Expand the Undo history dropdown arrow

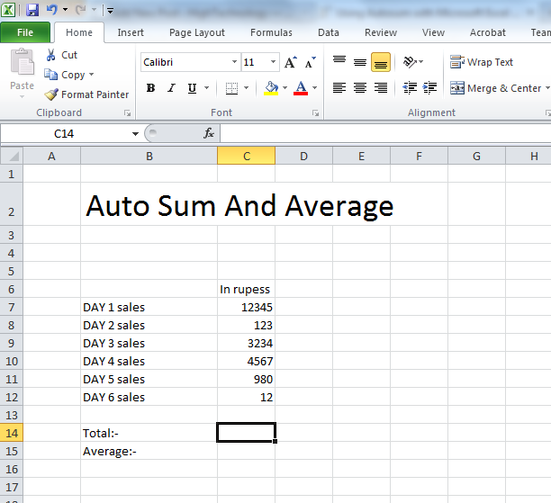pyautogui.click(x=66, y=10)
